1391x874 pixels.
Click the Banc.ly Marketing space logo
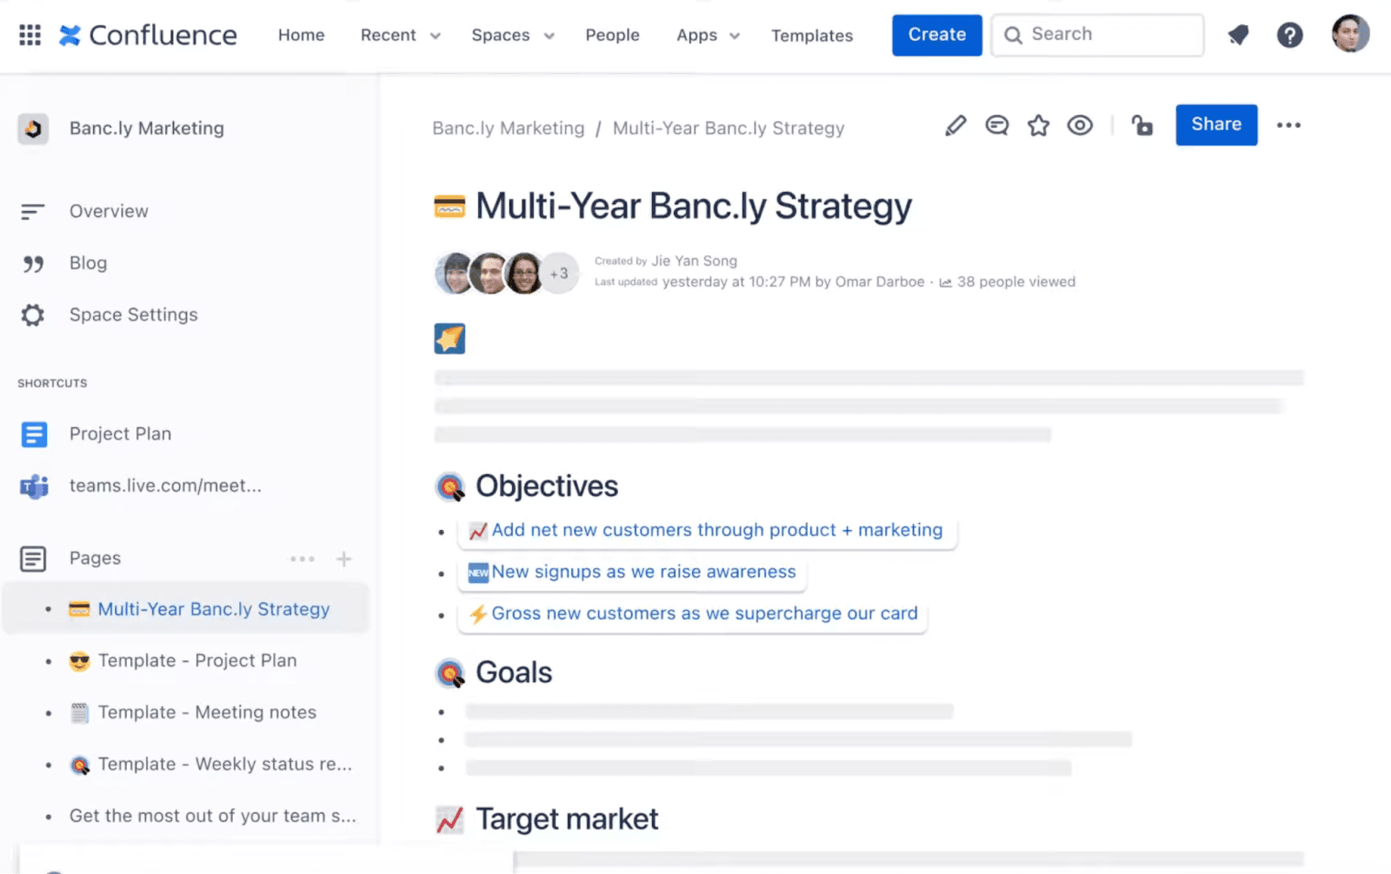tap(33, 129)
